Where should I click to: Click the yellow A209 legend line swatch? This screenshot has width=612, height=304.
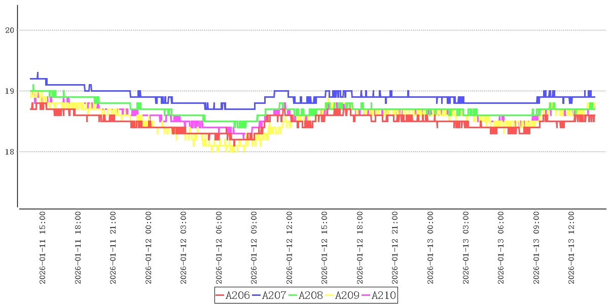point(330,295)
